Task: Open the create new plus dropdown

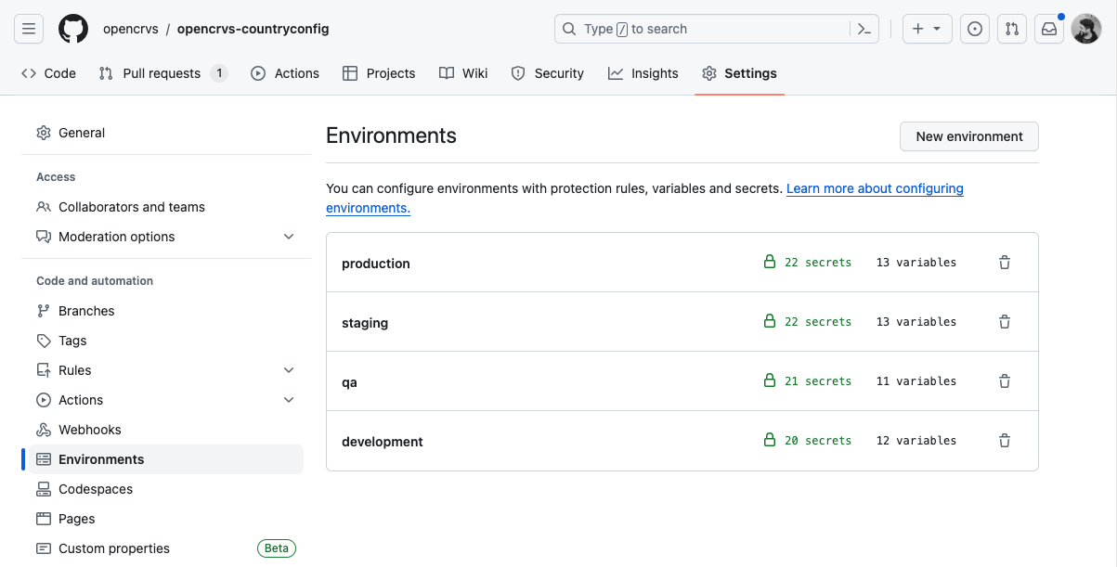Action: [927, 29]
